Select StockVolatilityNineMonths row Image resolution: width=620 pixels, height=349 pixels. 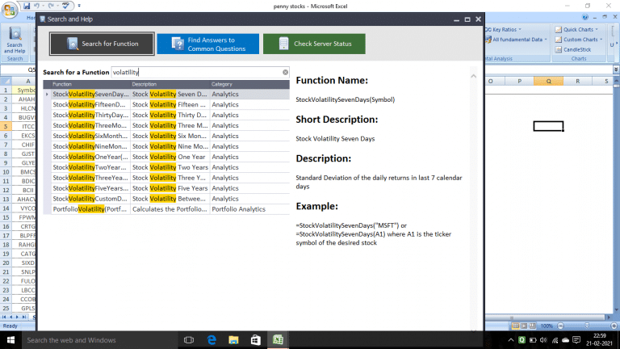pos(166,146)
